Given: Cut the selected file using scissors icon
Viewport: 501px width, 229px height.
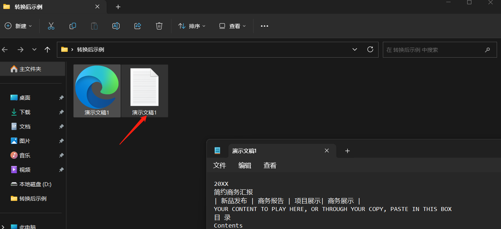Looking at the screenshot, I should coord(51,26).
